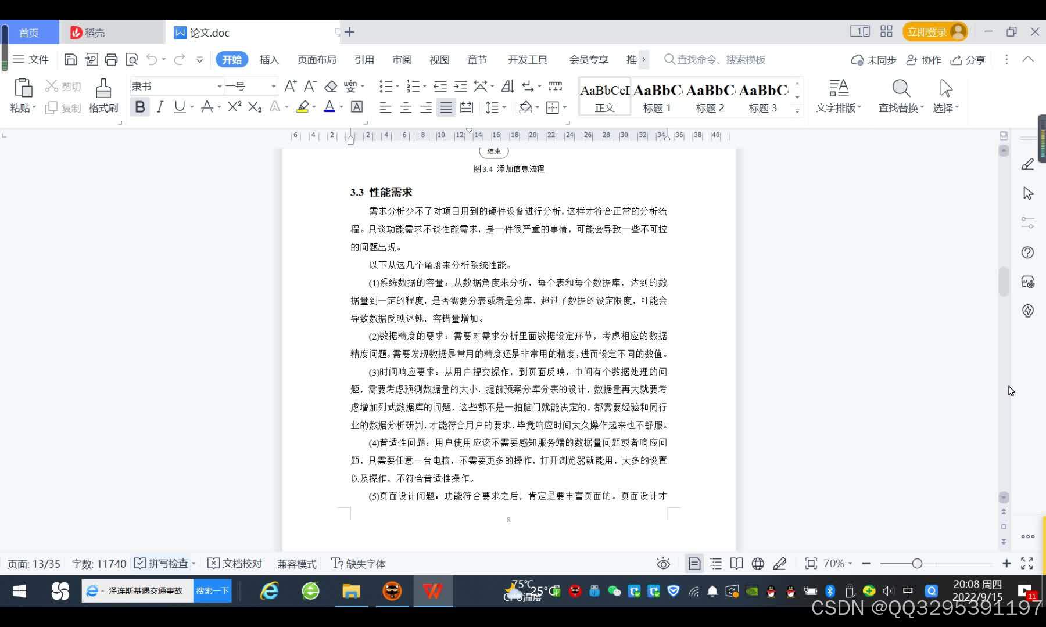This screenshot has height=627, width=1046.
Task: Expand the numbered list dropdown
Action: pos(425,87)
